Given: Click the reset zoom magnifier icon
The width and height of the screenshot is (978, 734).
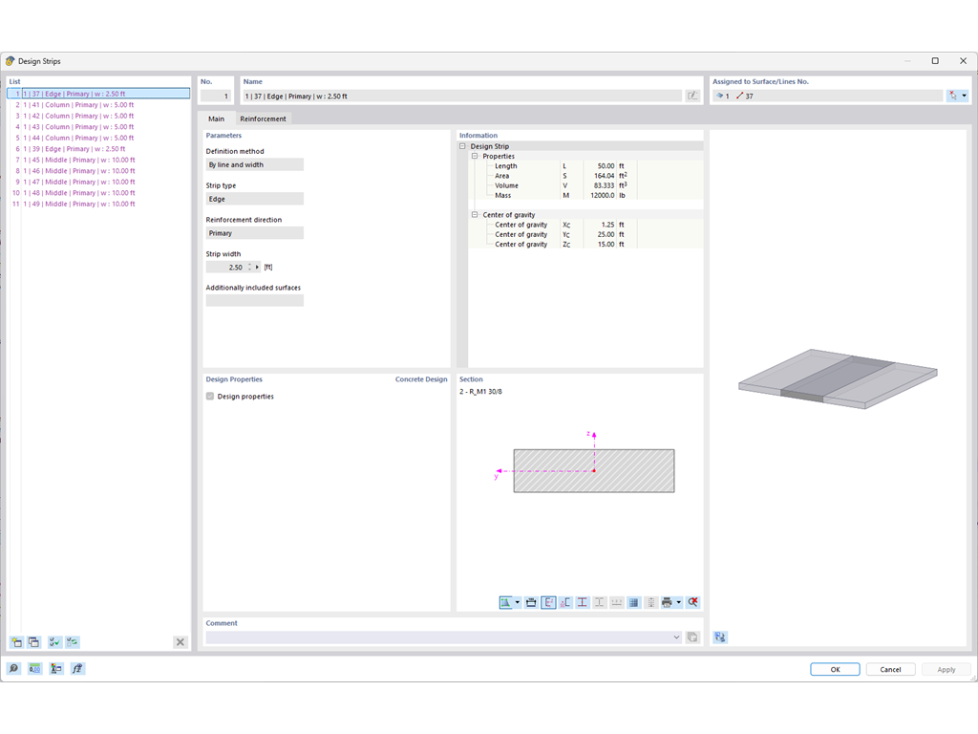Looking at the screenshot, I should coord(693,602).
